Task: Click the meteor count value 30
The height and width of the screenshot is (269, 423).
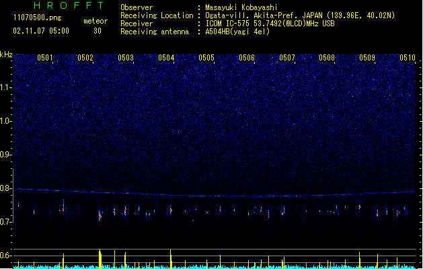Action: tap(98, 31)
